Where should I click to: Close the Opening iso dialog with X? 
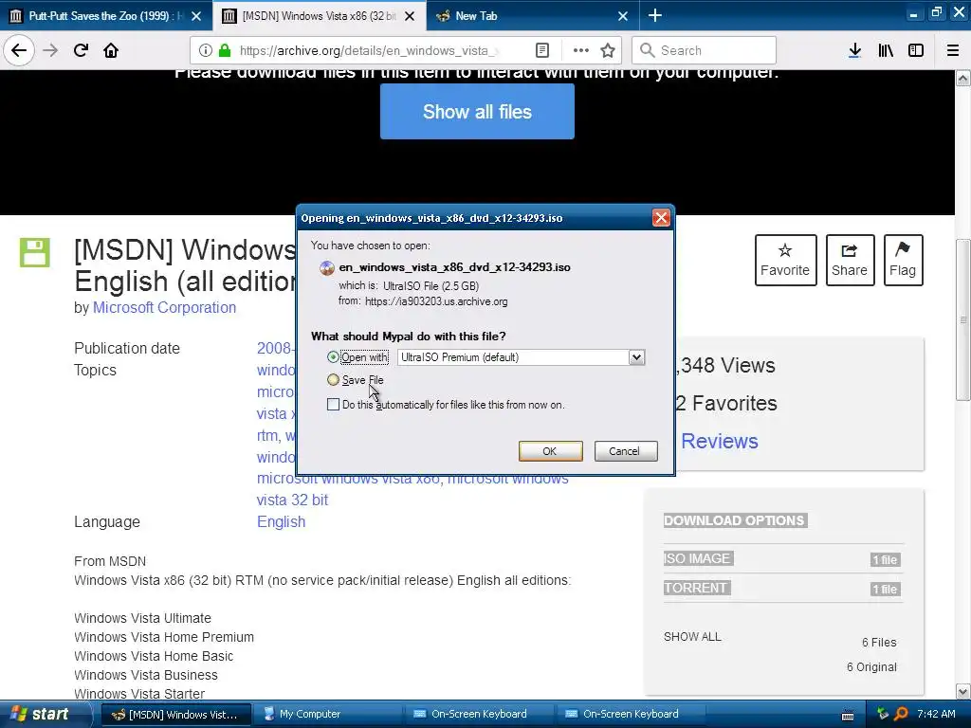(x=661, y=218)
